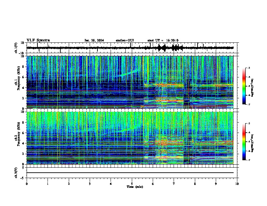This screenshot has width=267, height=206.
Task: Click the '-7' label on ch.1 color bar
Action: tap(249, 104)
